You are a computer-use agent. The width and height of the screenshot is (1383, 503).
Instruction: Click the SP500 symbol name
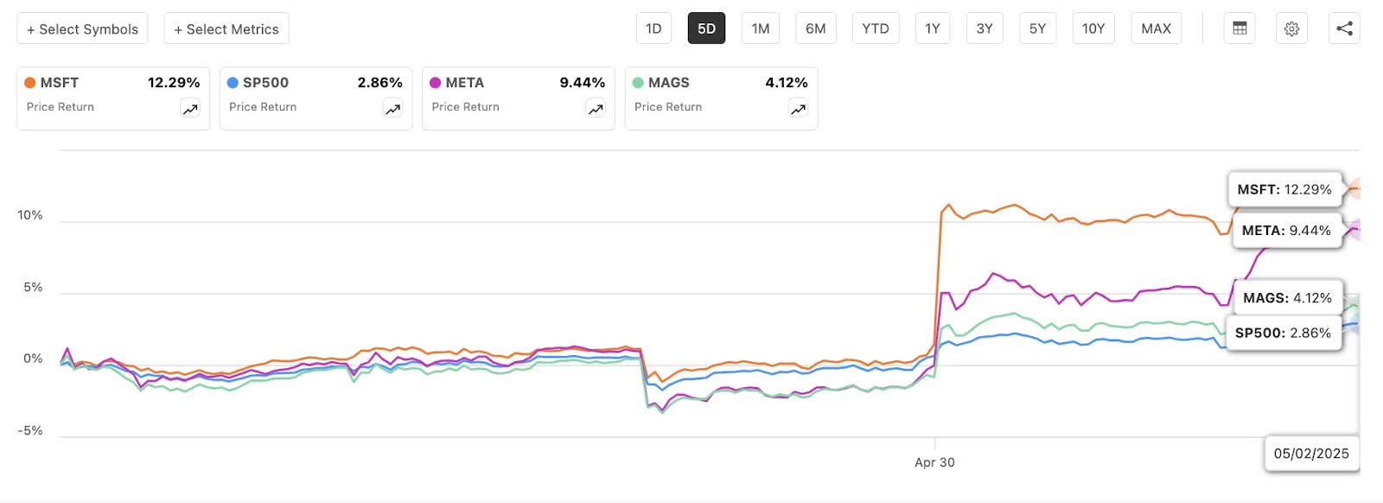tap(265, 83)
